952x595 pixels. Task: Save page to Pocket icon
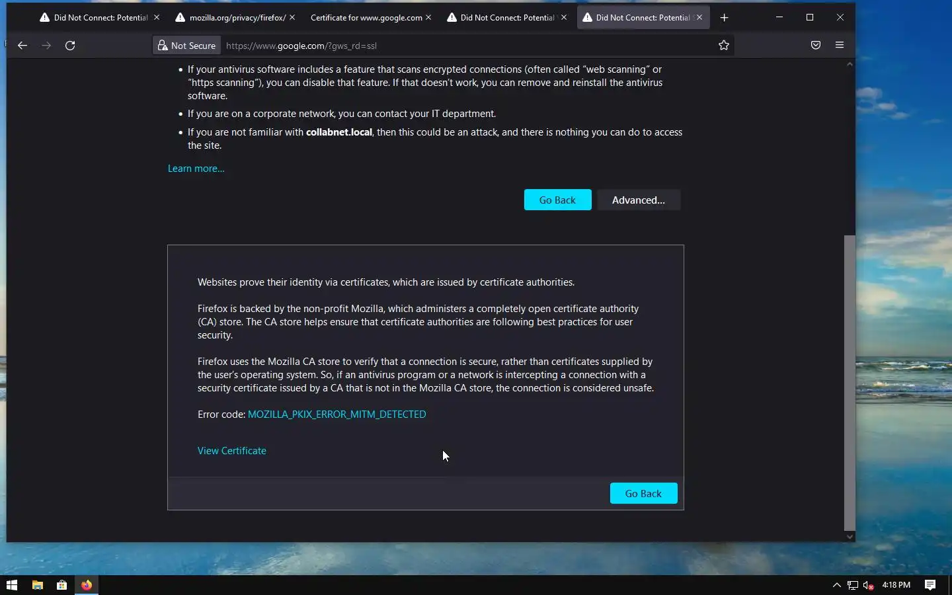coord(816,45)
